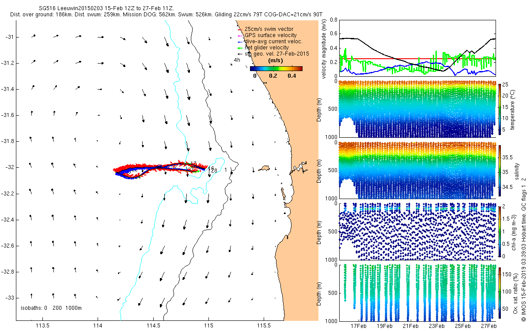Click the '-31' latitude tick label
Image resolution: width=530 pixels, height=331 pixels.
pyautogui.click(x=9, y=37)
